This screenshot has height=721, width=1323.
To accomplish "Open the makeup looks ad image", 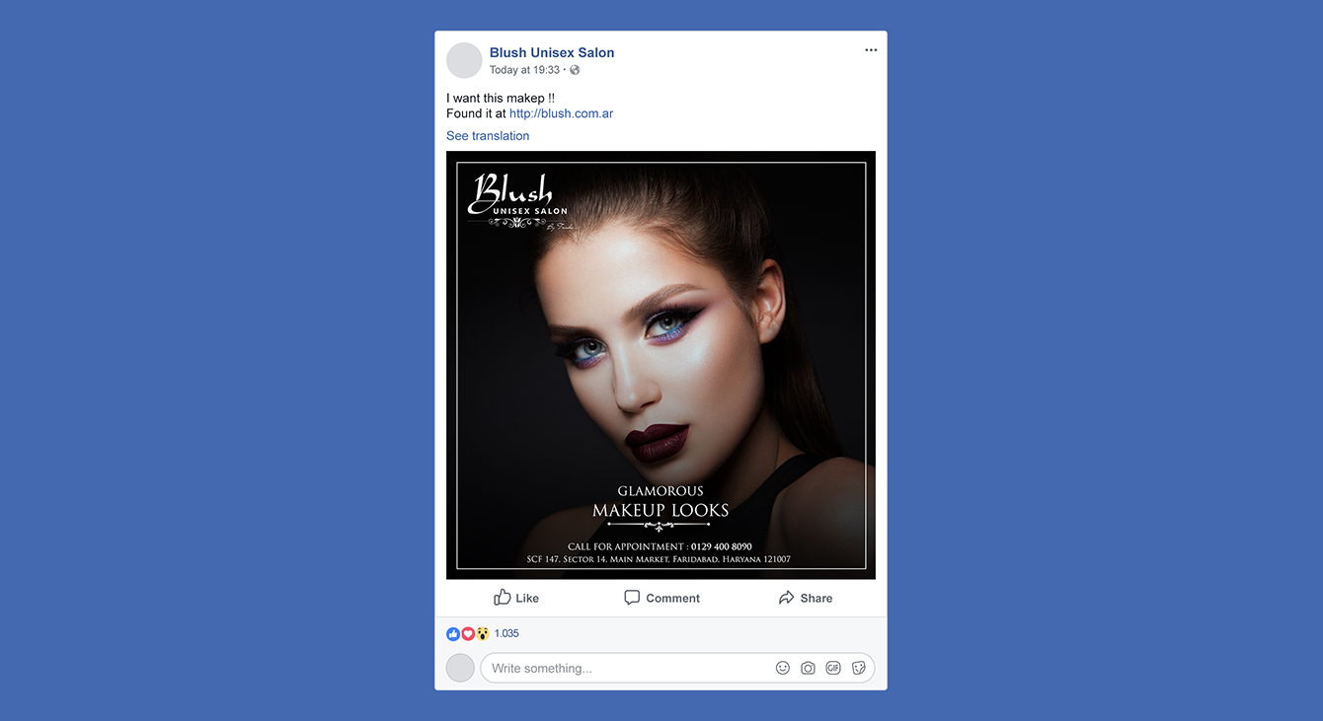I will click(661, 365).
